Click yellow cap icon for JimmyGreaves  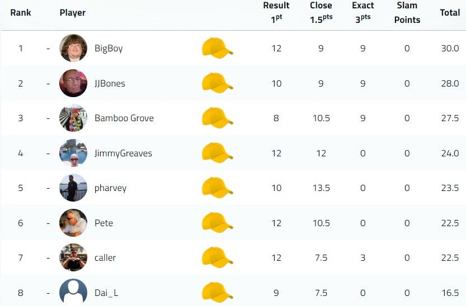[x=217, y=153]
